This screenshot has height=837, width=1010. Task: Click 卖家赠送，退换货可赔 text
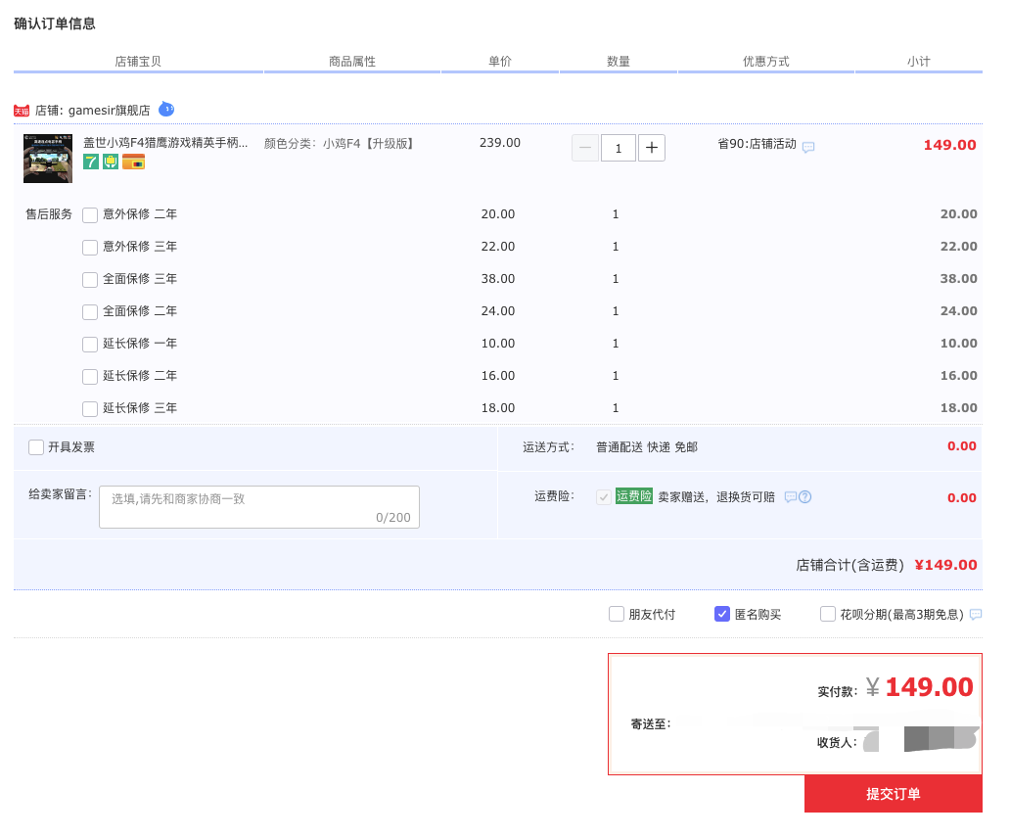(x=716, y=496)
